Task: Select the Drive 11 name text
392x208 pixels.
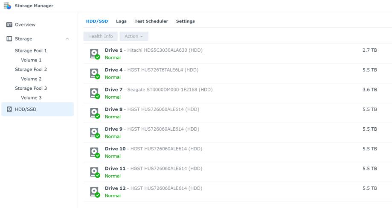Action: [x=115, y=168]
